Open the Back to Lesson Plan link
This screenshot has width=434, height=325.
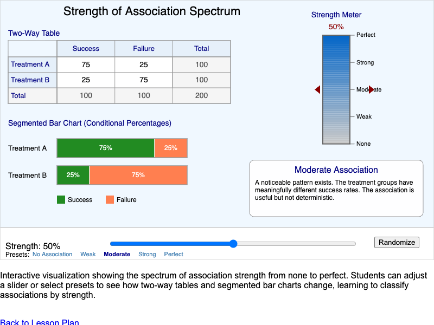[40, 322]
